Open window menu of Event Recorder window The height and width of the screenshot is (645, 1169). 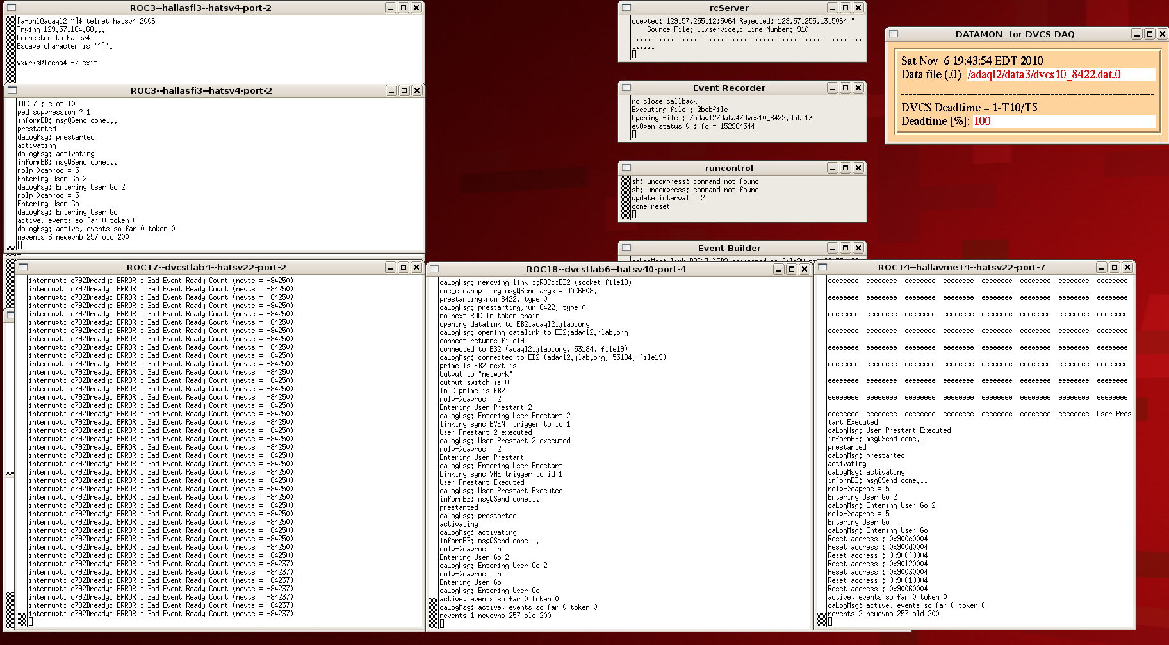pos(626,88)
